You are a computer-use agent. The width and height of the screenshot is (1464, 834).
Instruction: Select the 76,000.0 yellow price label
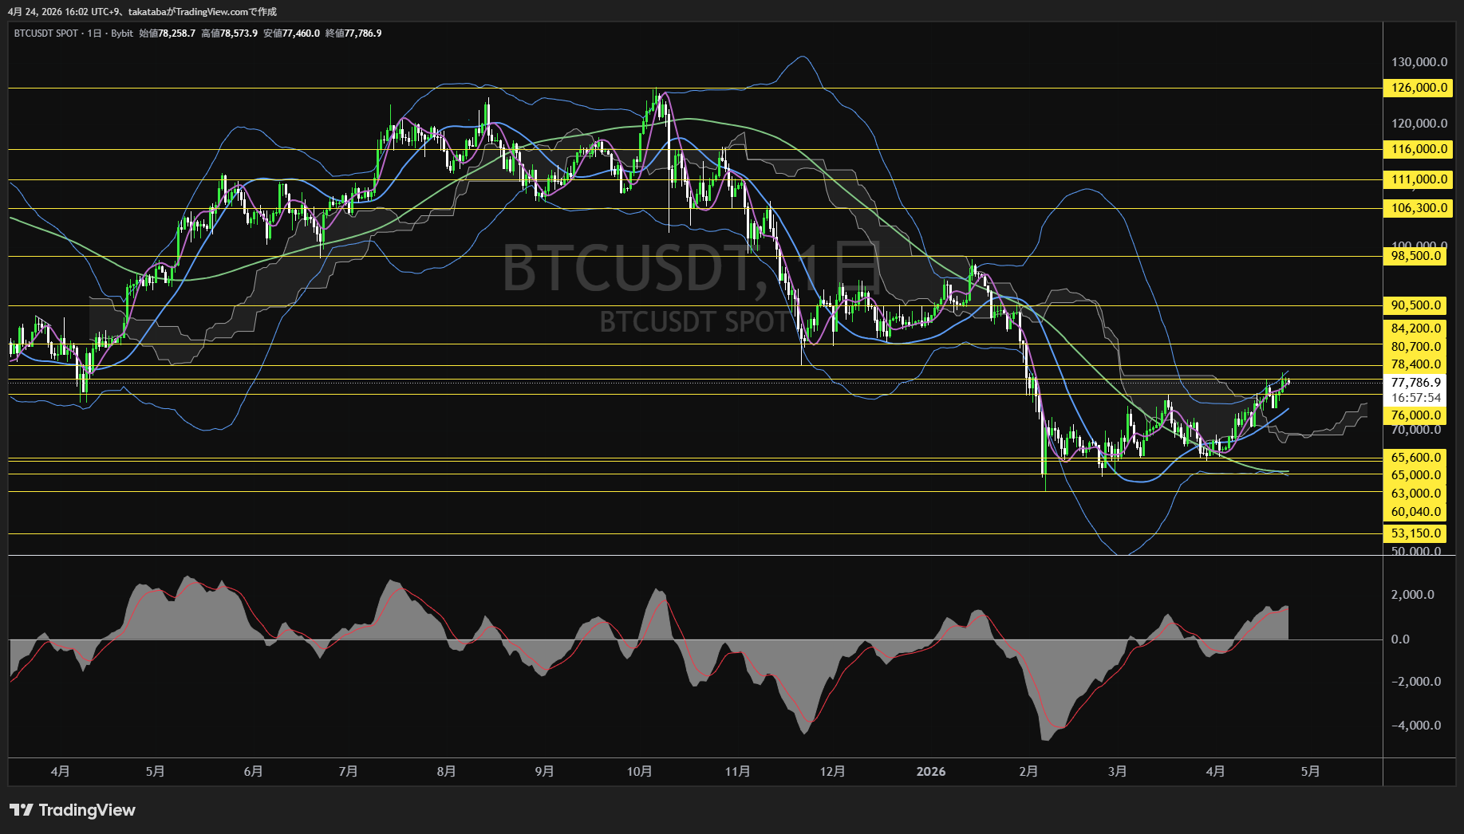click(x=1415, y=415)
